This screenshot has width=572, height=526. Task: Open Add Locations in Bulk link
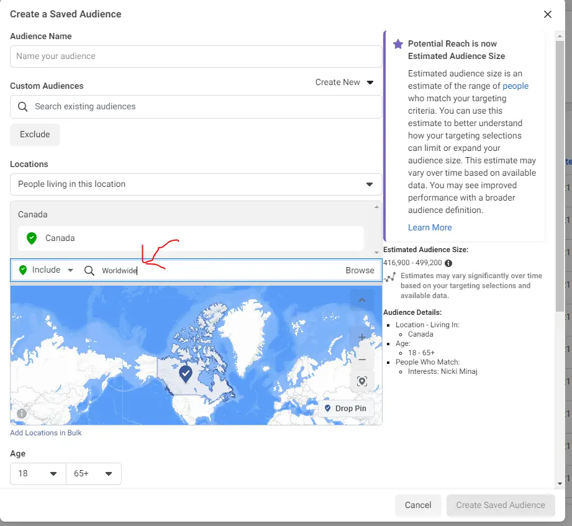[45, 433]
